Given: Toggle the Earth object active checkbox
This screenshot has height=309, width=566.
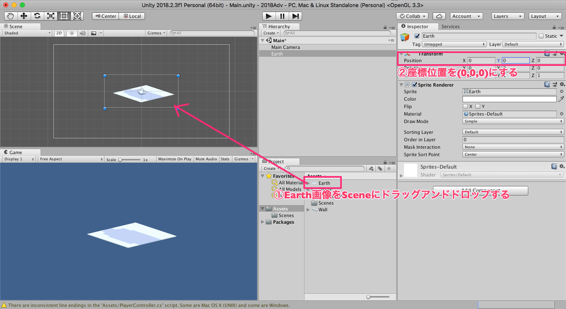Looking at the screenshot, I should pos(417,36).
